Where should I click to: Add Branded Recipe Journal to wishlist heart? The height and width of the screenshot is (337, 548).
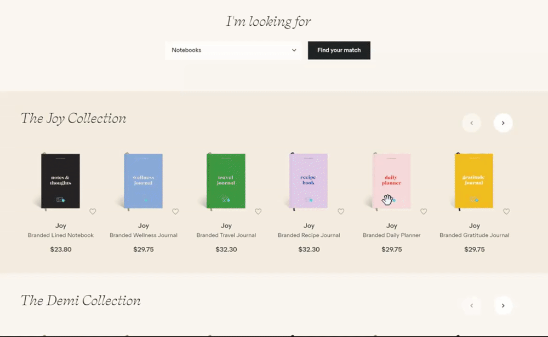[341, 212]
